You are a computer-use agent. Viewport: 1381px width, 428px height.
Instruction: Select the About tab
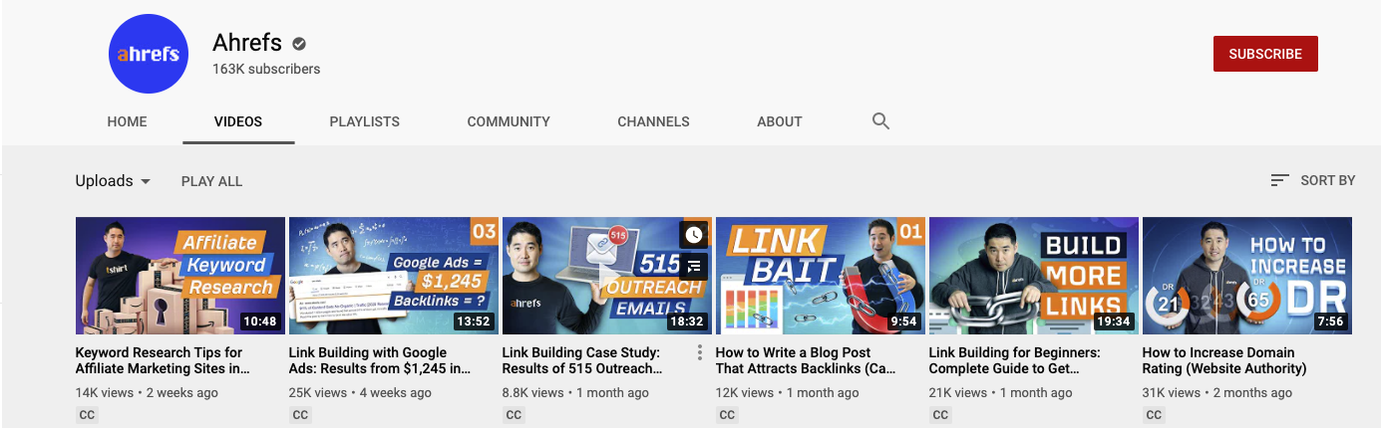[x=780, y=121]
